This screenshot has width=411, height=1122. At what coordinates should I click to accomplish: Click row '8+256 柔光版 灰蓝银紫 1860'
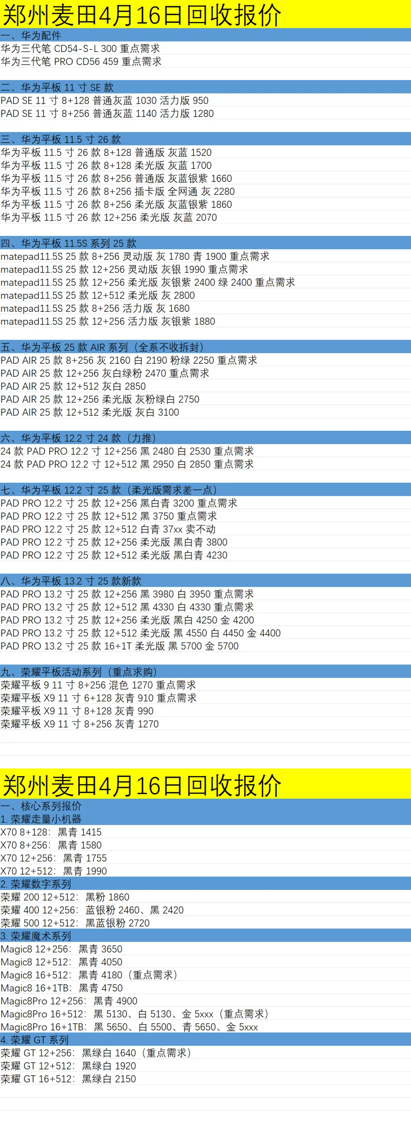205,204
